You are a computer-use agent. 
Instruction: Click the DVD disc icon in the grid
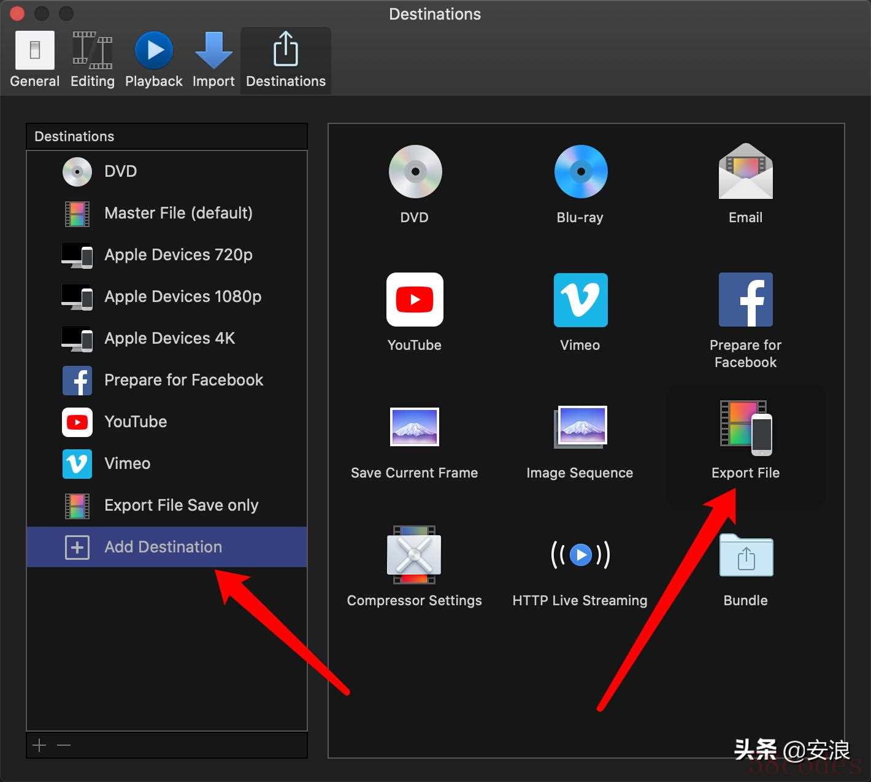(x=415, y=172)
